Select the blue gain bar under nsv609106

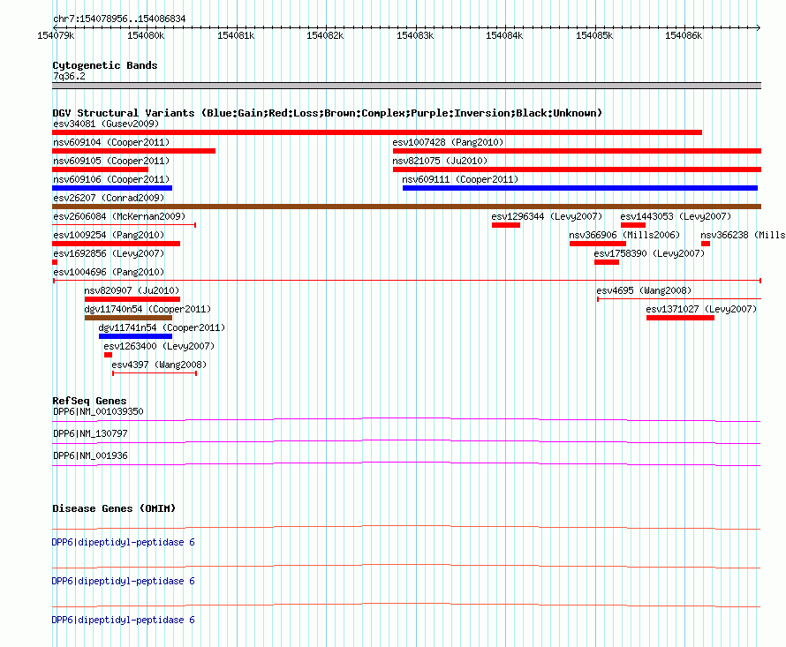pos(112,188)
